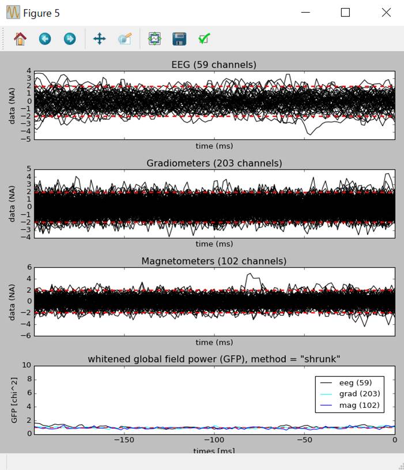404x470 pixels.
Task: Go back to the previous view
Action: coord(45,39)
